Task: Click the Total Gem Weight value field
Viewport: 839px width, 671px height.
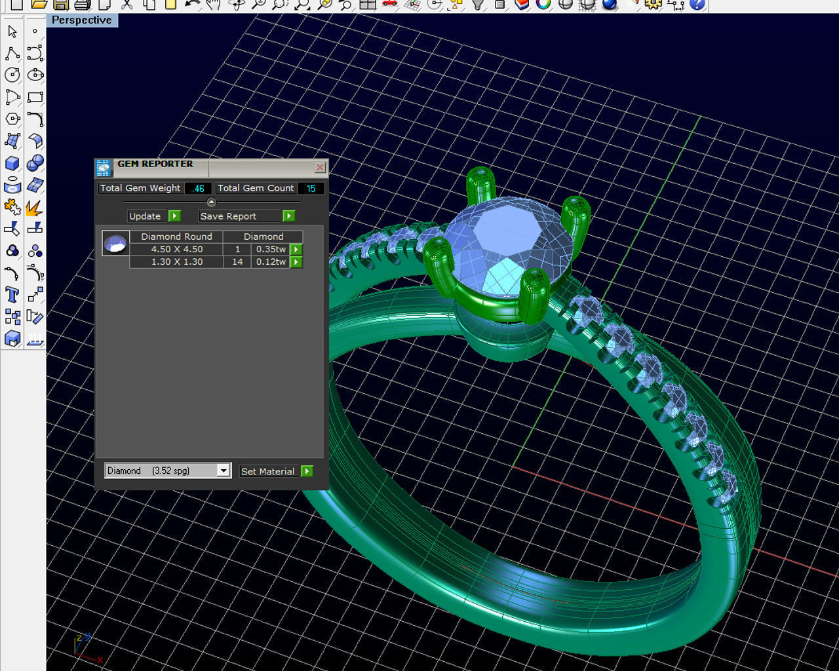Action: pyautogui.click(x=199, y=189)
